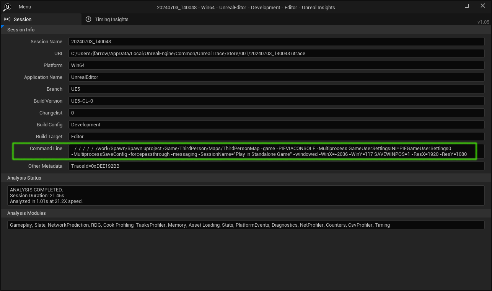Click the Unreal Insights logo icon
Viewport: 492px width, 291px height.
[7, 7]
